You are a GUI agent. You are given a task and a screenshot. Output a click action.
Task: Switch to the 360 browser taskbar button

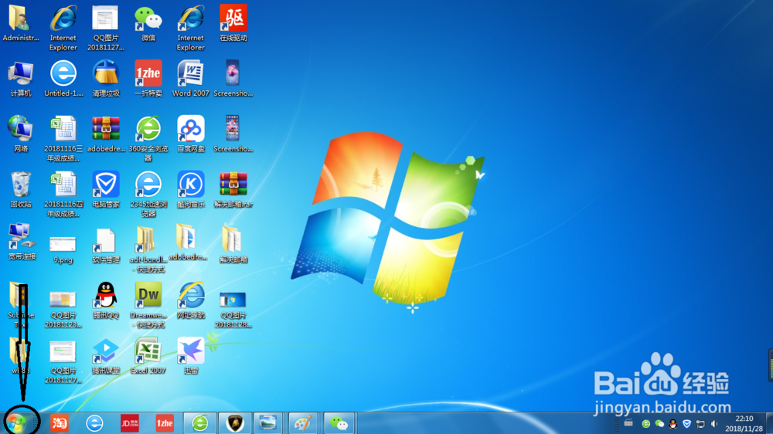[199, 423]
